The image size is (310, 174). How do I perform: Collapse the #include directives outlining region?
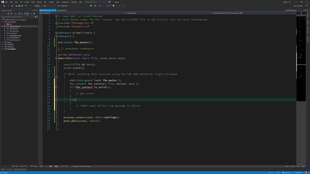coord(56,23)
